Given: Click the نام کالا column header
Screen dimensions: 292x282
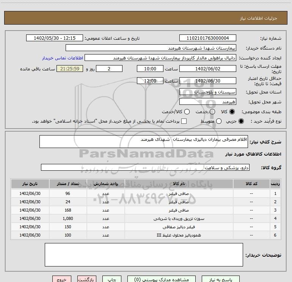Looking at the screenshot, I should [x=179, y=184].
